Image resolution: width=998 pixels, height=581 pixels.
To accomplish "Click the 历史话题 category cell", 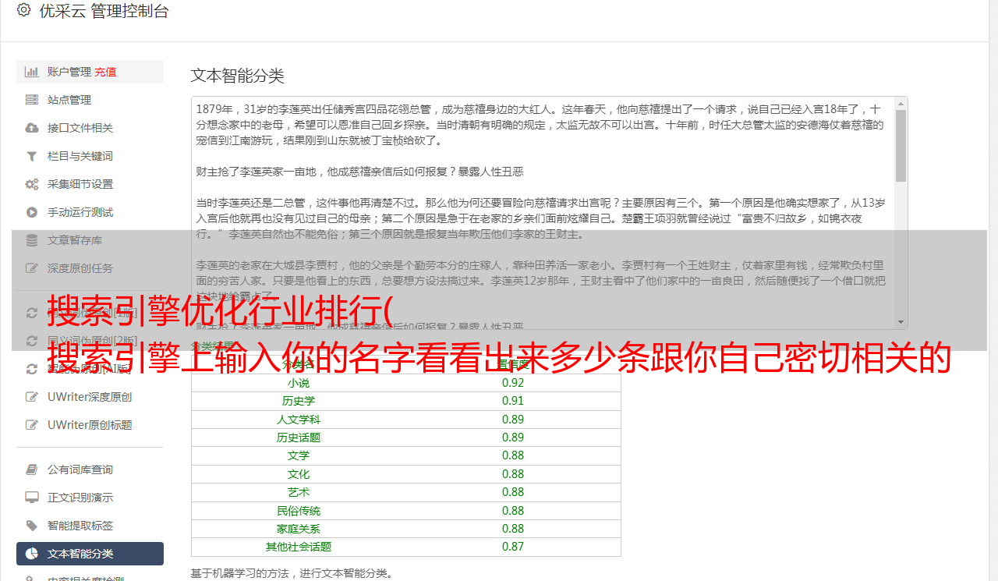I will tap(299, 438).
